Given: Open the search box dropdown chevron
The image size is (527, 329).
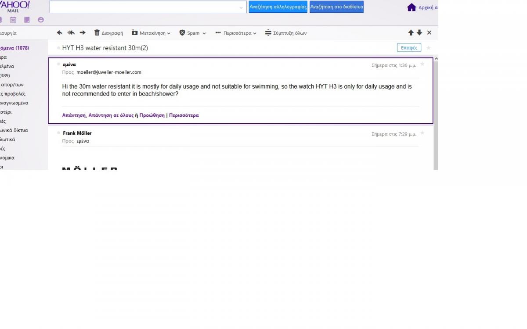Looking at the screenshot, I should click(x=241, y=7).
